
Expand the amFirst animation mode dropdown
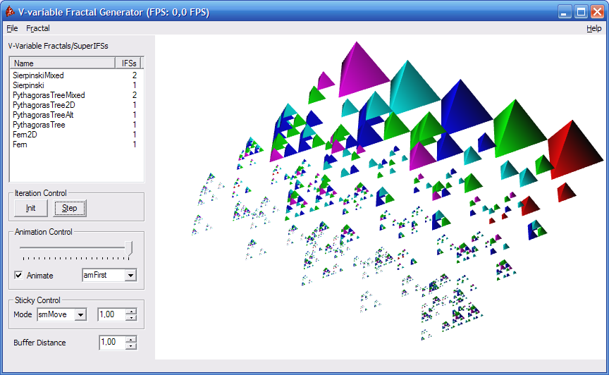coord(130,276)
